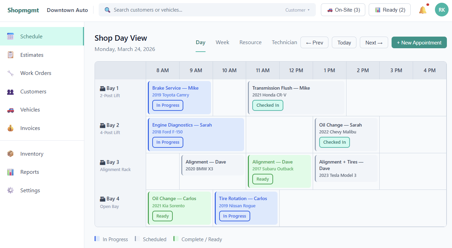Screen dimensions: 452x248
Task: Click the "8 AM" column header
Action: 163,70
